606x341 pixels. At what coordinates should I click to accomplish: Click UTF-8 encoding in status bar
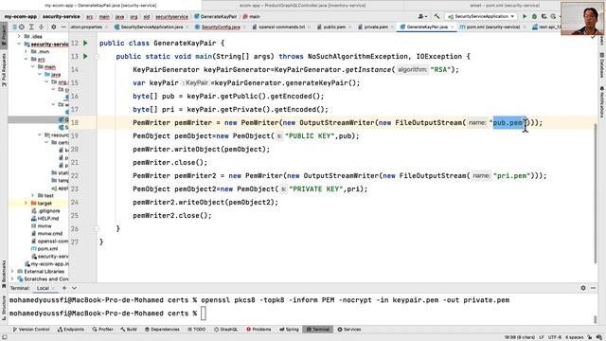point(555,337)
